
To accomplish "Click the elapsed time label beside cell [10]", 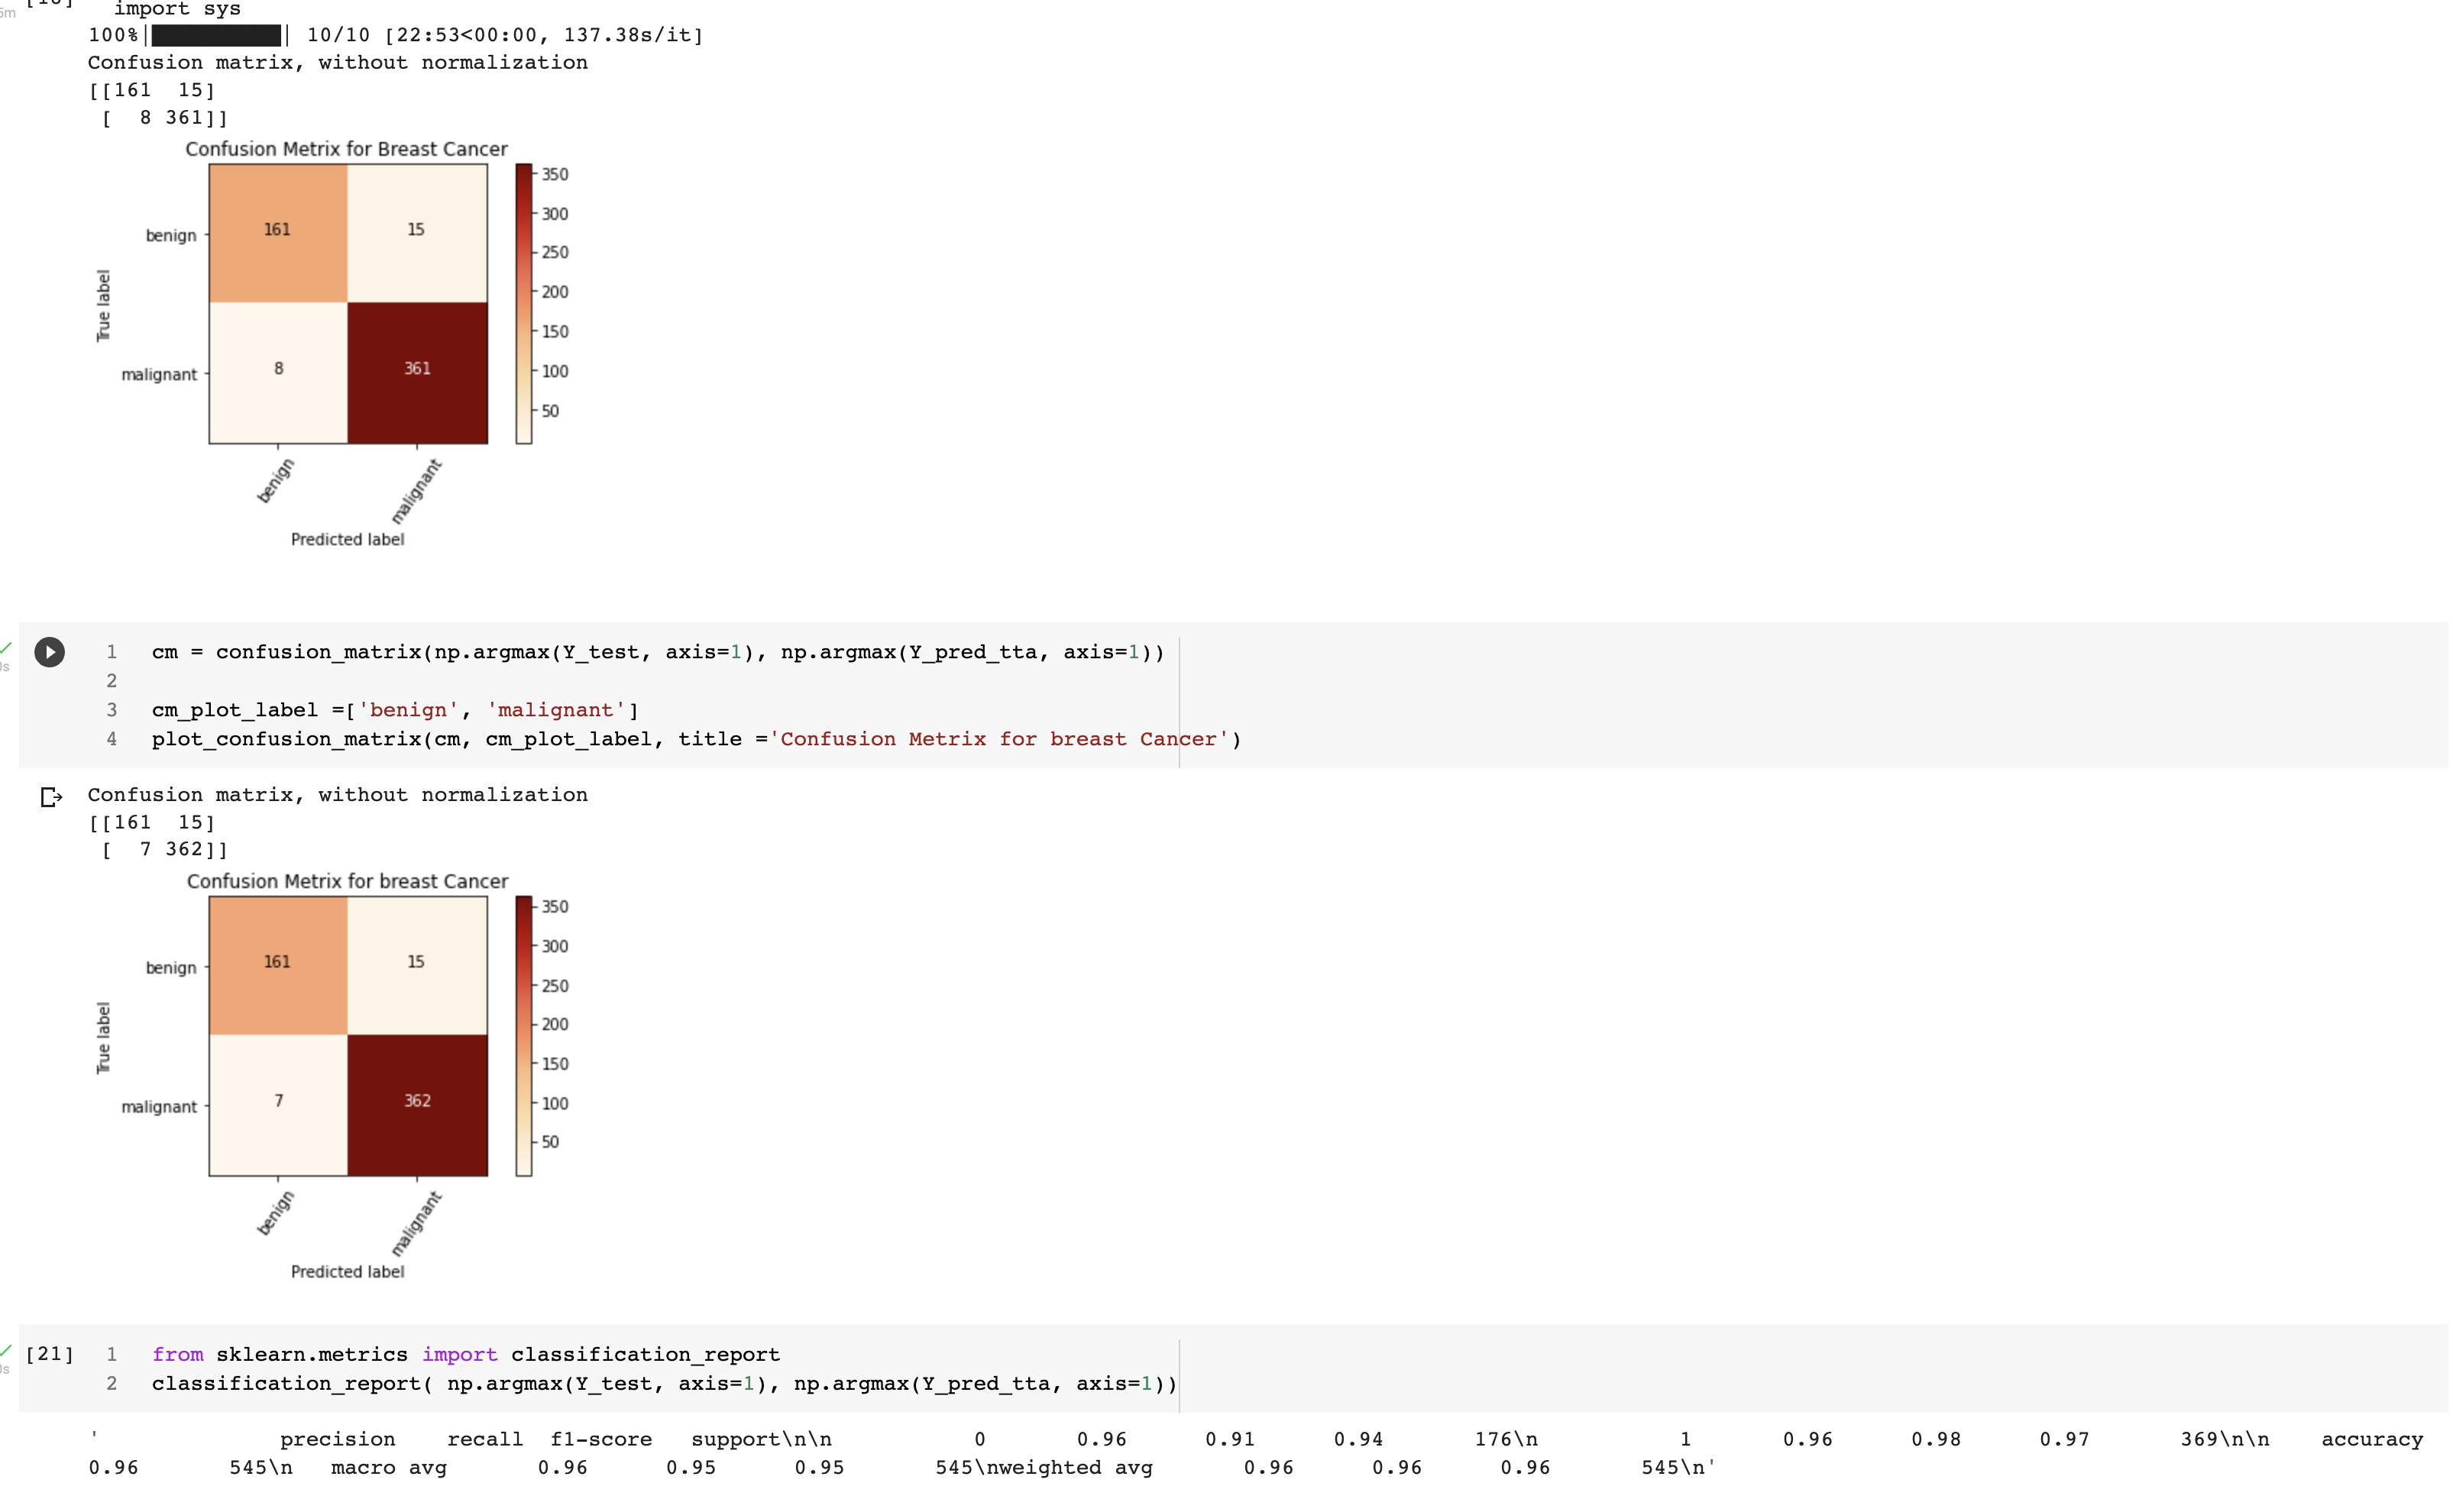I will (6, 14).
